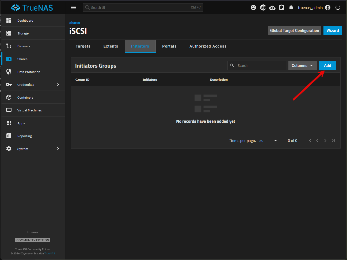Click the System gear icon

9,149
